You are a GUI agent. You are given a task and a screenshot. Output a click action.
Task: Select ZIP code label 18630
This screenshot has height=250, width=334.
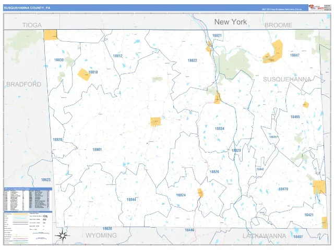(x=107, y=229)
